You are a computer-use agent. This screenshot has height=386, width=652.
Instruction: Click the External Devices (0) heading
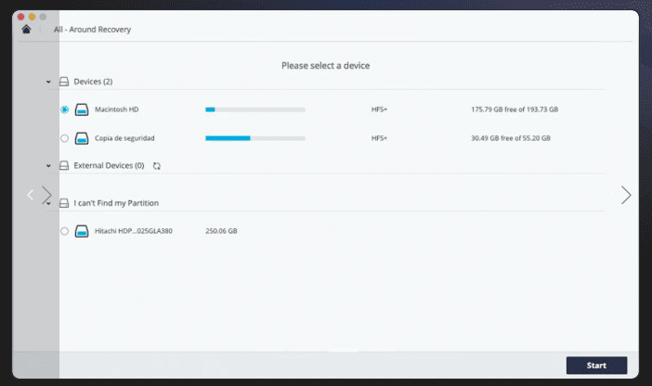click(x=109, y=165)
